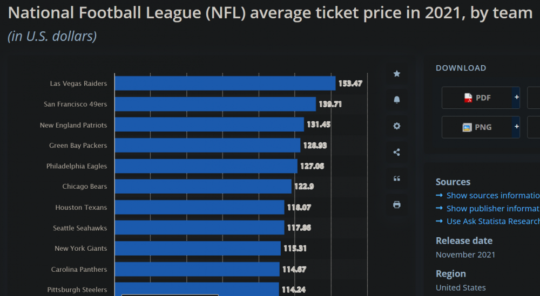The height and width of the screenshot is (296, 540).
Task: Click the Green Bay Packers bar
Action: click(207, 146)
